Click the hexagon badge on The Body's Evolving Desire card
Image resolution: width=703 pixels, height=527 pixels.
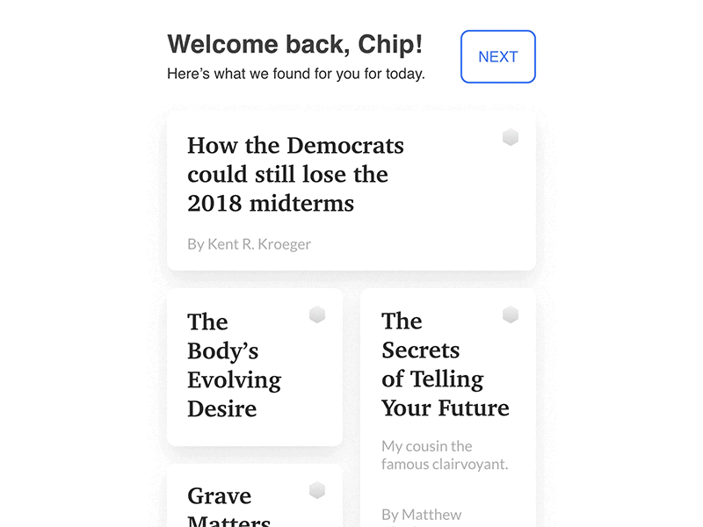pyautogui.click(x=317, y=313)
